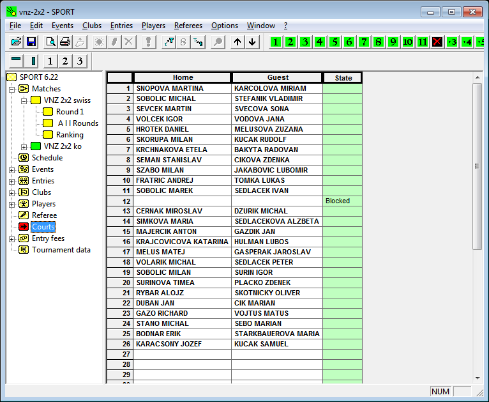Image resolution: width=489 pixels, height=402 pixels.
Task: Click the Print toolbar icon
Action: (x=64, y=42)
